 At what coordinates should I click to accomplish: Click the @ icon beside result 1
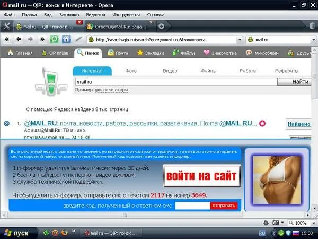pyautogui.click(x=7, y=123)
